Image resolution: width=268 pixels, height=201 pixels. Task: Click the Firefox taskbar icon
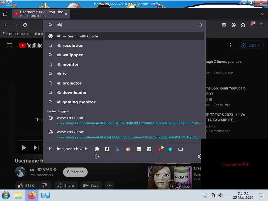tap(32, 195)
